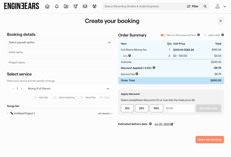Toggle Take on client payment fees
Image resolution: width=231 pixels, height=157 pixels.
[163, 35]
